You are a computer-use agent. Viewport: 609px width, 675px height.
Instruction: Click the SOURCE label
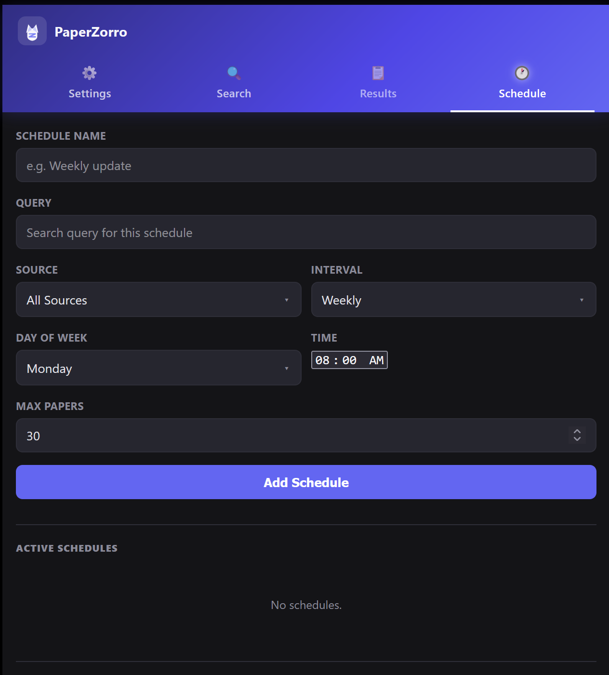[37, 270]
